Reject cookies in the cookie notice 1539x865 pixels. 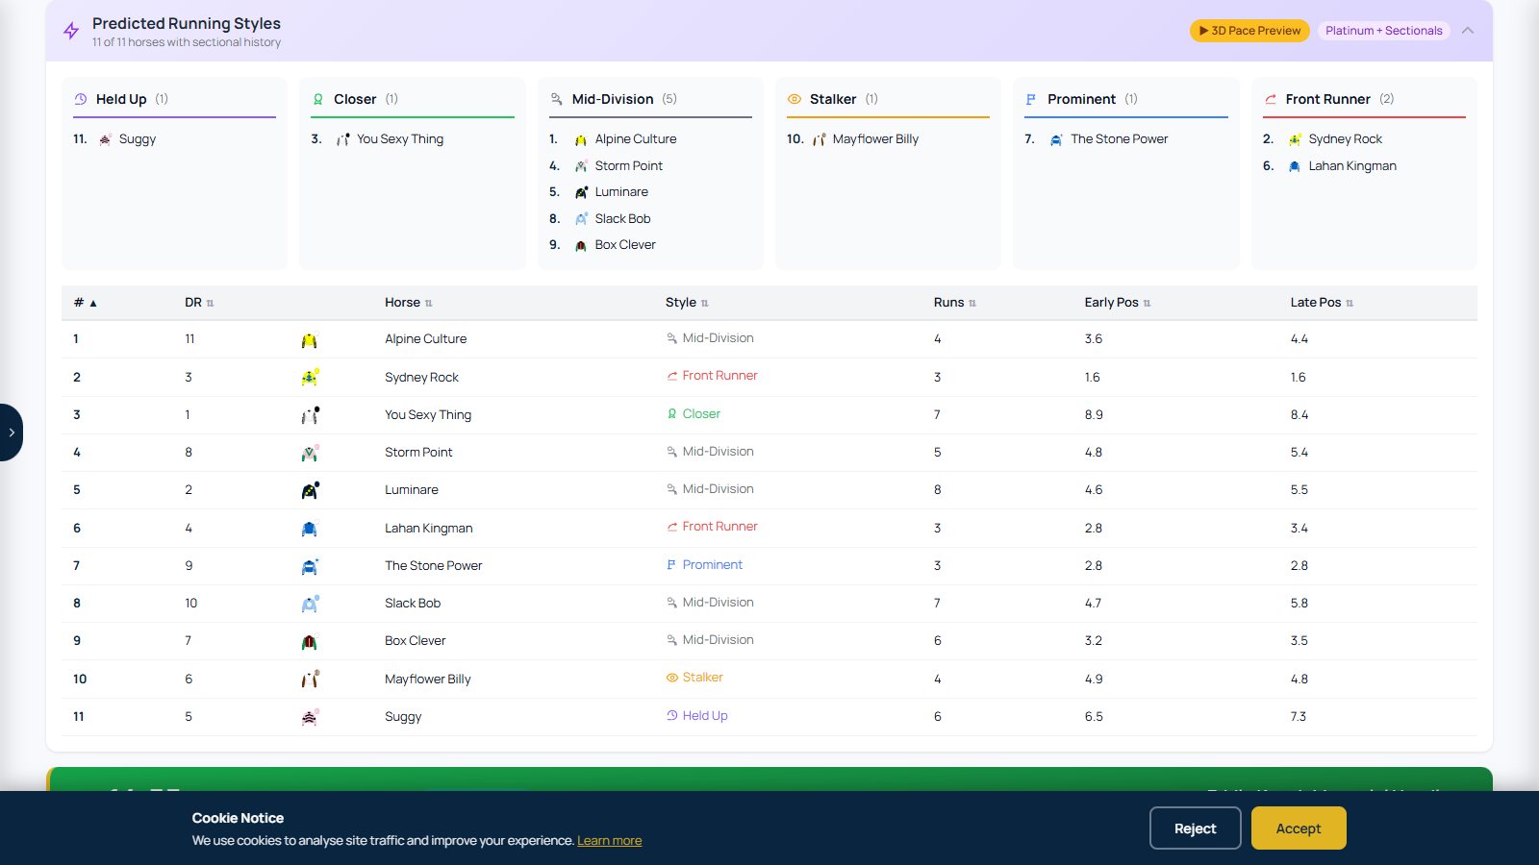[1195, 828]
